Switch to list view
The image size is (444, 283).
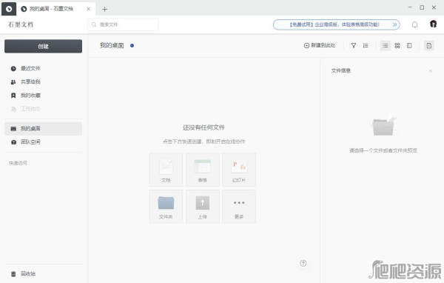pos(385,46)
